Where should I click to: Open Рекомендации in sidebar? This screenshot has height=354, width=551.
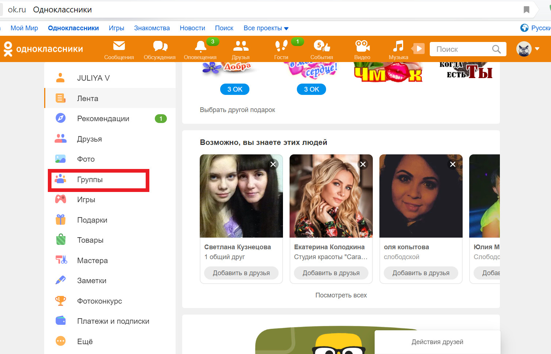pos(110,119)
